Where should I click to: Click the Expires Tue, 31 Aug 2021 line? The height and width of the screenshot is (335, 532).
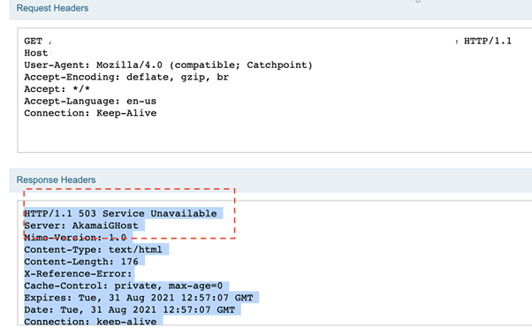tap(139, 298)
